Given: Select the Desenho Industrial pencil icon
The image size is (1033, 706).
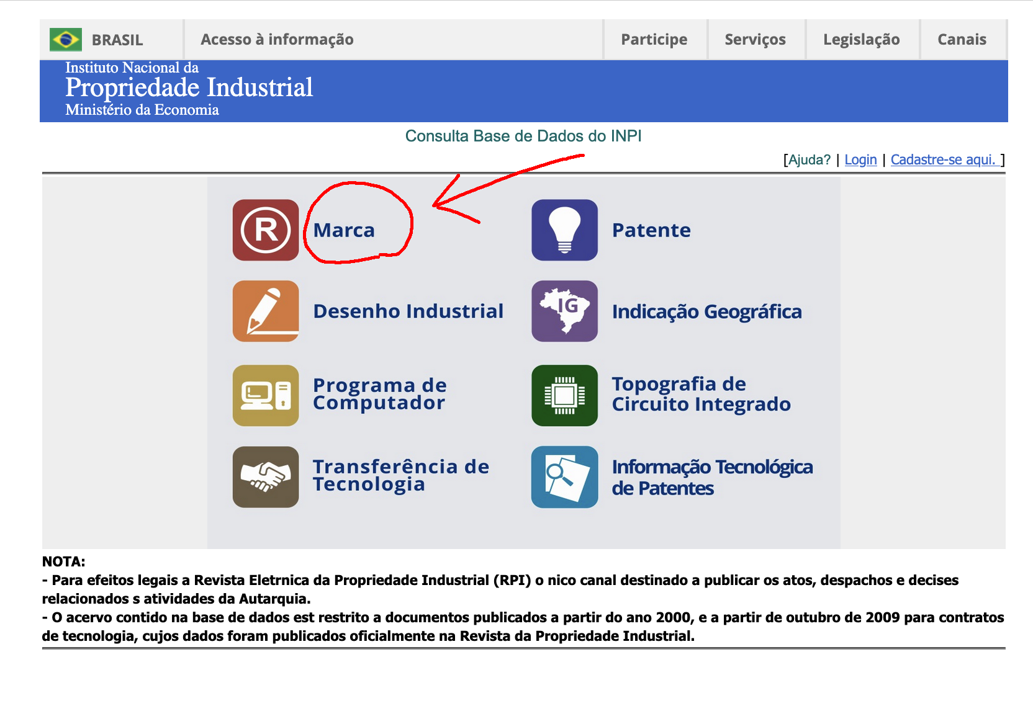Looking at the screenshot, I should tap(266, 311).
